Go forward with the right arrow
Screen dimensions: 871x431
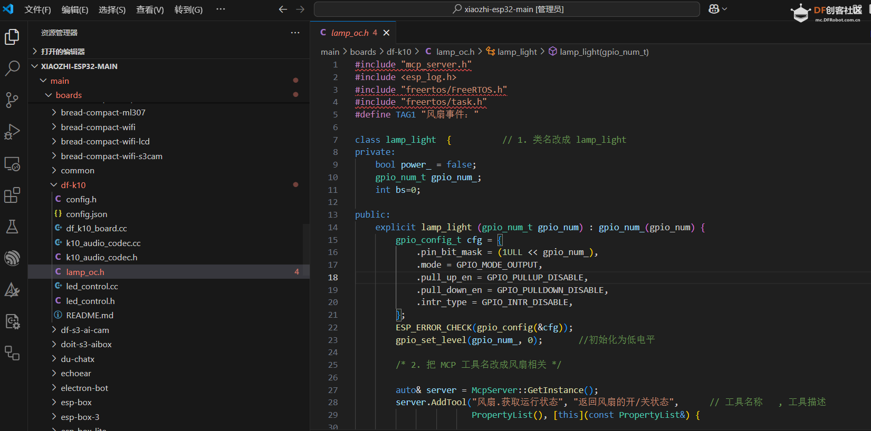(300, 9)
